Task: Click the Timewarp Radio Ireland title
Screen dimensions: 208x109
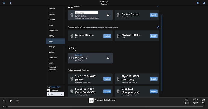Action: tap(105, 100)
